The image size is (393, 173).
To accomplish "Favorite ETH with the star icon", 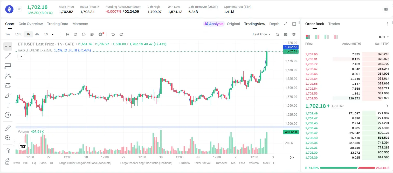I will click(19, 9).
